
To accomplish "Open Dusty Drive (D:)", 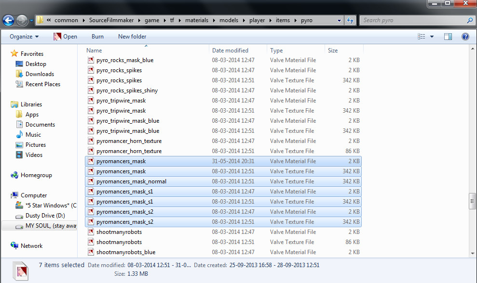I will tap(45, 216).
